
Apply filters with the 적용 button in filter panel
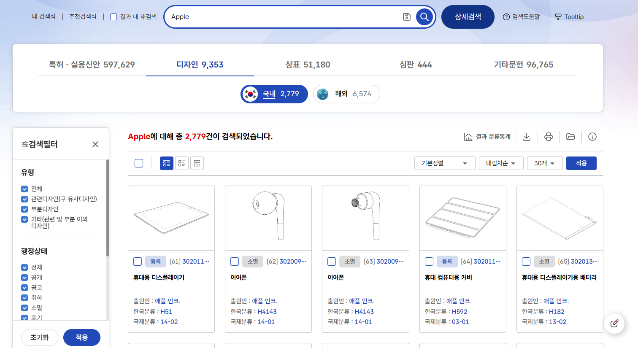coord(82,337)
